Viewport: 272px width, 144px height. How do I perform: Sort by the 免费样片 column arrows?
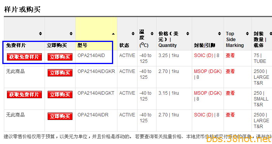pos(40,33)
